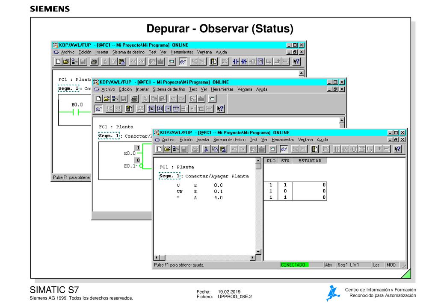The image size is (438, 303).
Task: Select Segm. 1 label in middle FUP window
Action: coord(109,136)
